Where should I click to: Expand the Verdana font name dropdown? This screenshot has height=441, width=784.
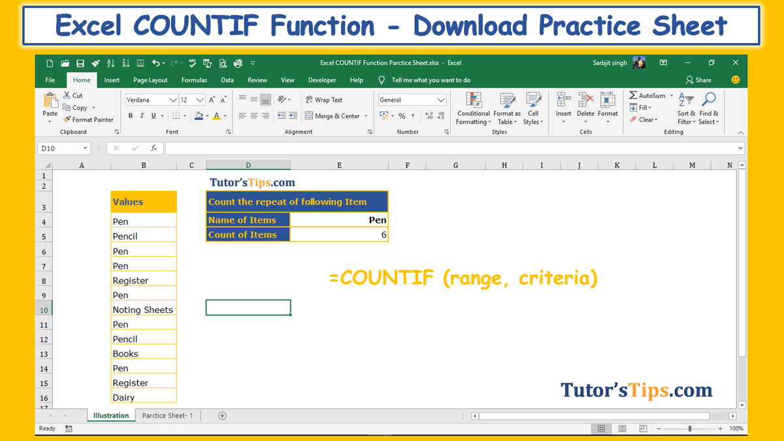tap(173, 100)
